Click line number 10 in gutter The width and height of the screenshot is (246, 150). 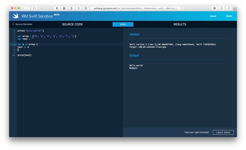click(x=14, y=55)
